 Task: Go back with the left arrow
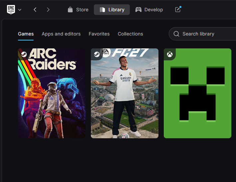coord(35,10)
